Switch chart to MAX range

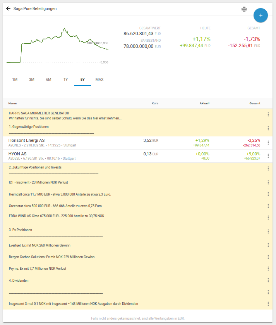[99, 80]
